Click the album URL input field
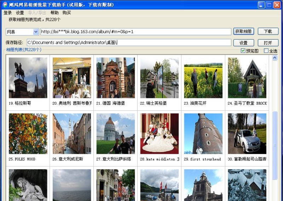The height and width of the screenshot is (201, 283). coord(136,32)
